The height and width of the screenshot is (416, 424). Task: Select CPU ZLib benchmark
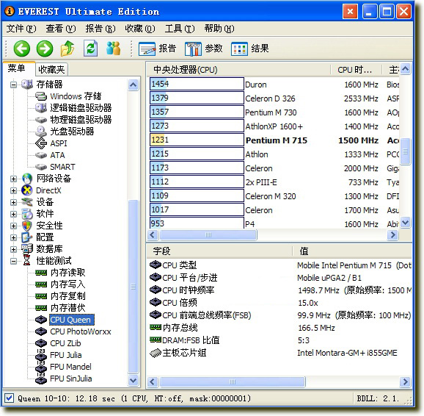[65, 343]
